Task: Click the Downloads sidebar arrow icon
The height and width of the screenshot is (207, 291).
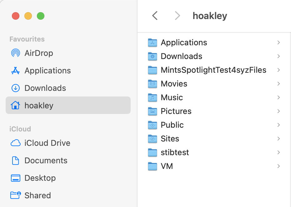Action: tap(15, 88)
